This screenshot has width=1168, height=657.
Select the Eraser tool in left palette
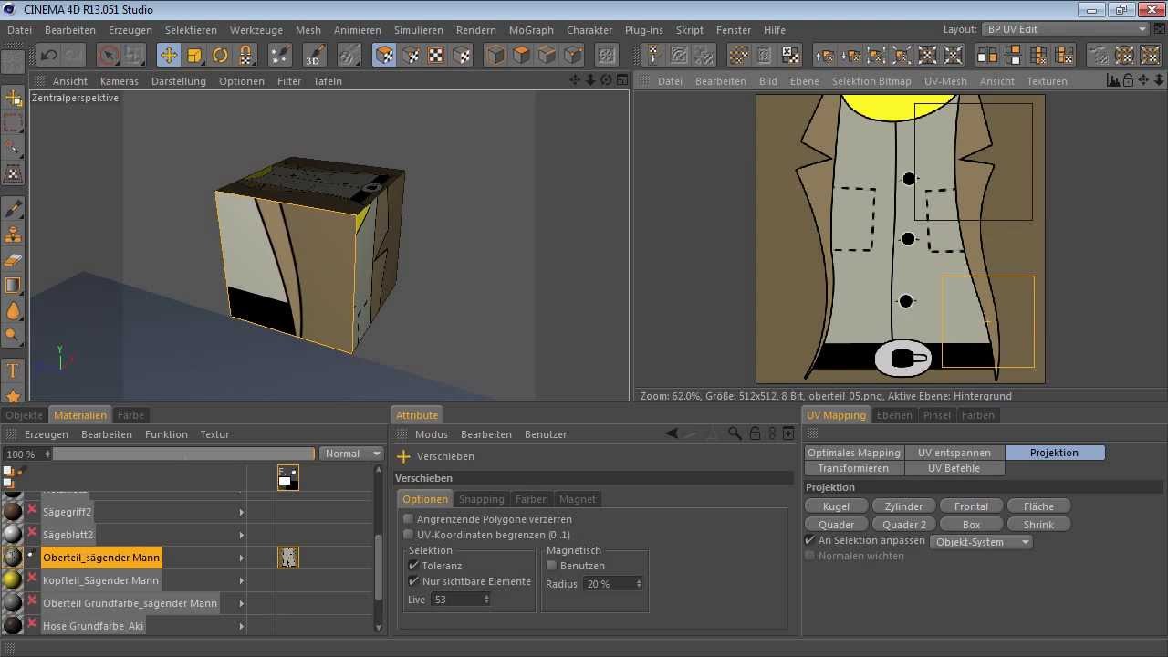[13, 259]
